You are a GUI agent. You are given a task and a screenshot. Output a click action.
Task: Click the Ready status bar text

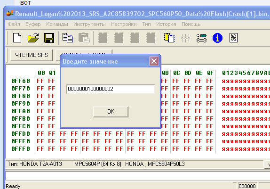(13, 186)
